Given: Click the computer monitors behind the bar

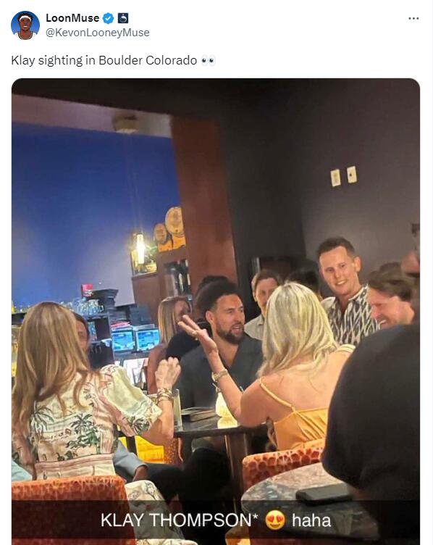Looking at the screenshot, I should click(x=135, y=339).
